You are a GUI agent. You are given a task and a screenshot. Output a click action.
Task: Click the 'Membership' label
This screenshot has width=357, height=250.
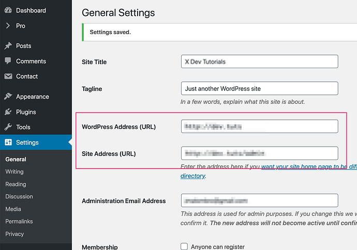tap(100, 247)
